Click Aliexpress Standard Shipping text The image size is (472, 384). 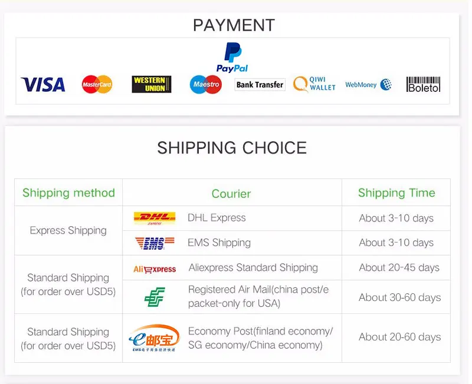(x=253, y=268)
